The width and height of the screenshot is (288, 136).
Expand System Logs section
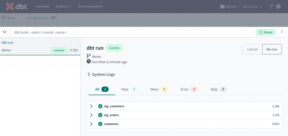point(101,74)
